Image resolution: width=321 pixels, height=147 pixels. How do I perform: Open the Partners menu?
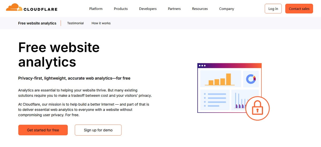174,9
